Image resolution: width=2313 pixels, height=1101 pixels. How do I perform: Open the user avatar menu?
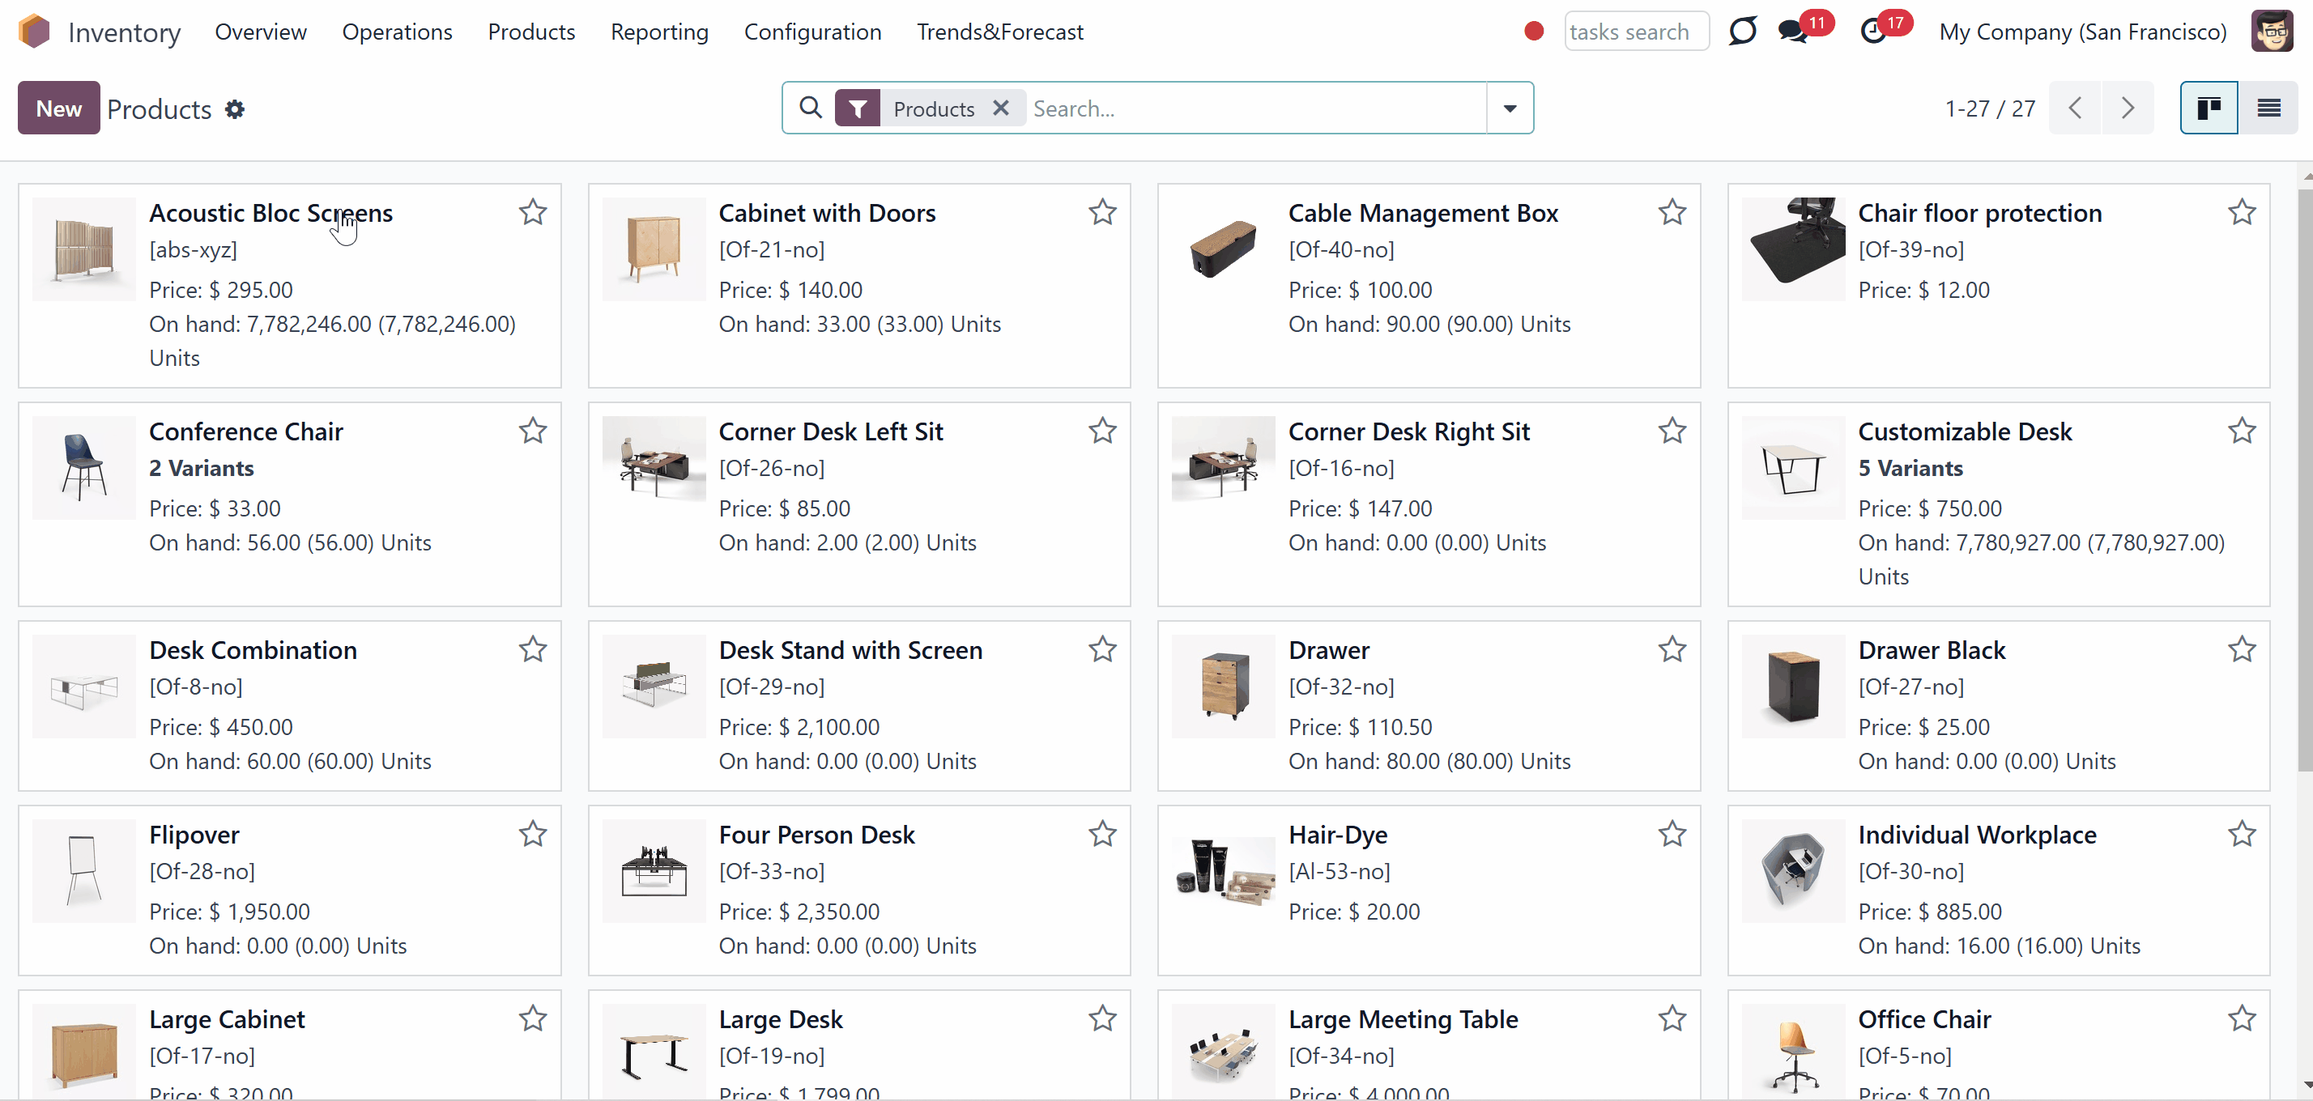(2272, 32)
